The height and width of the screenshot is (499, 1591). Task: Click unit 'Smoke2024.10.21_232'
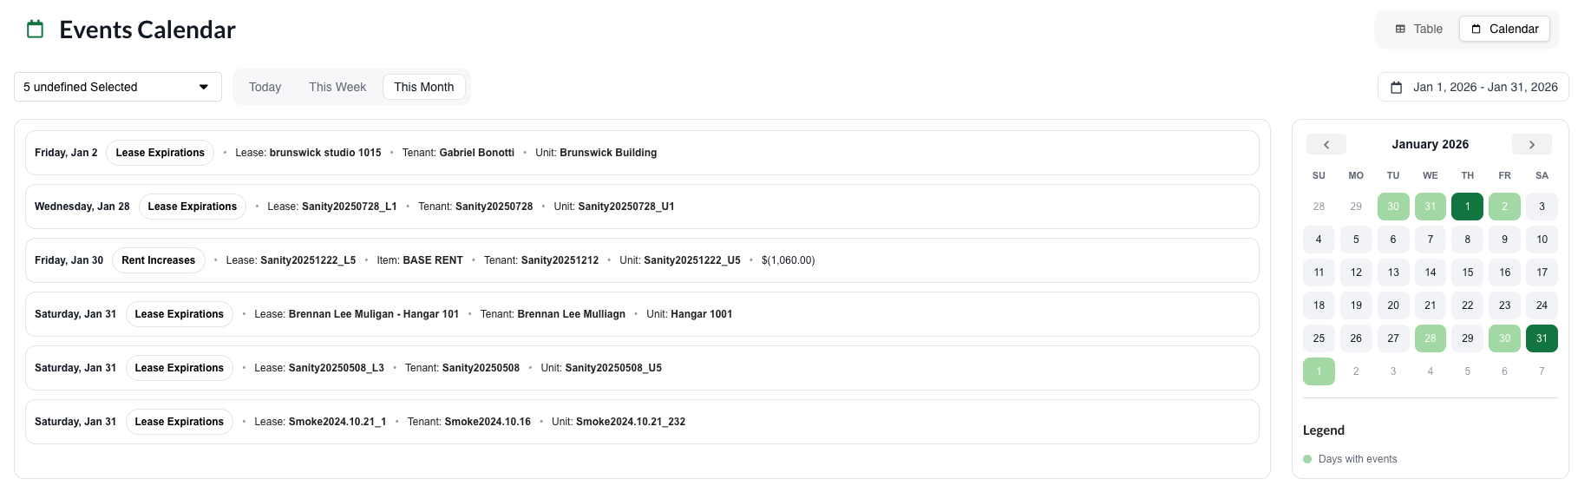point(631,422)
